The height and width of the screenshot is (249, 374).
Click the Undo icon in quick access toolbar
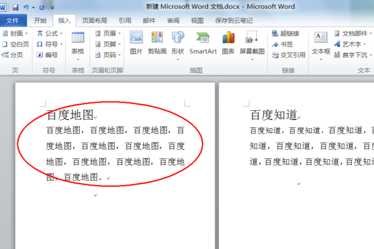(26, 7)
